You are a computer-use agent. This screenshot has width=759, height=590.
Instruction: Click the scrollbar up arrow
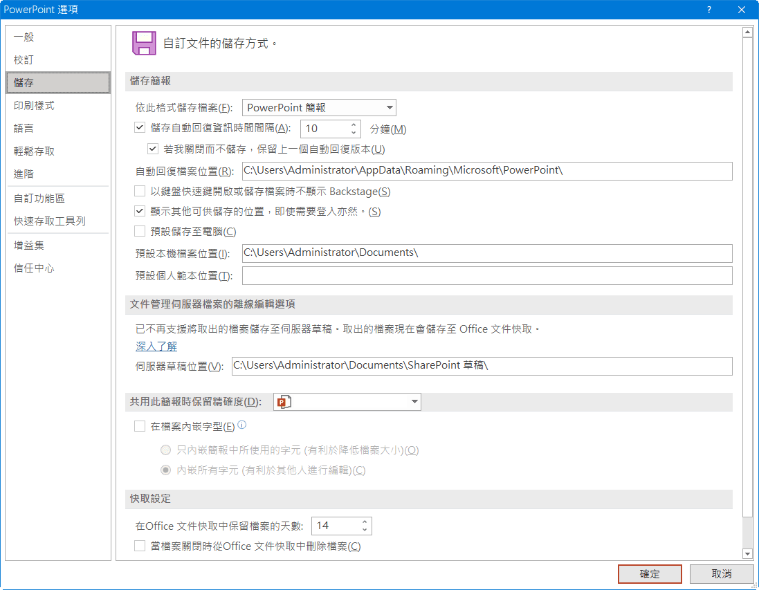click(747, 33)
